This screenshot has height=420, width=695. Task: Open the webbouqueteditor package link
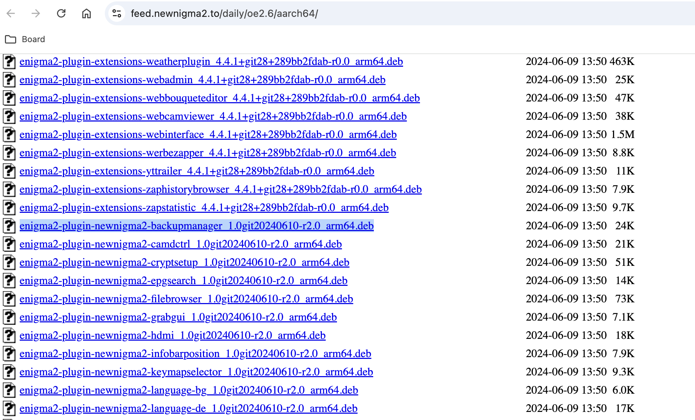(219, 98)
